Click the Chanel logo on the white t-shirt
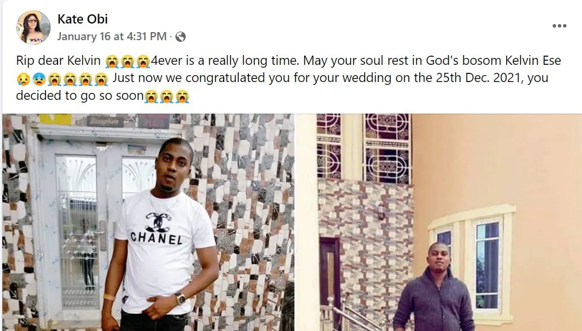The image size is (582, 331). coord(157,222)
